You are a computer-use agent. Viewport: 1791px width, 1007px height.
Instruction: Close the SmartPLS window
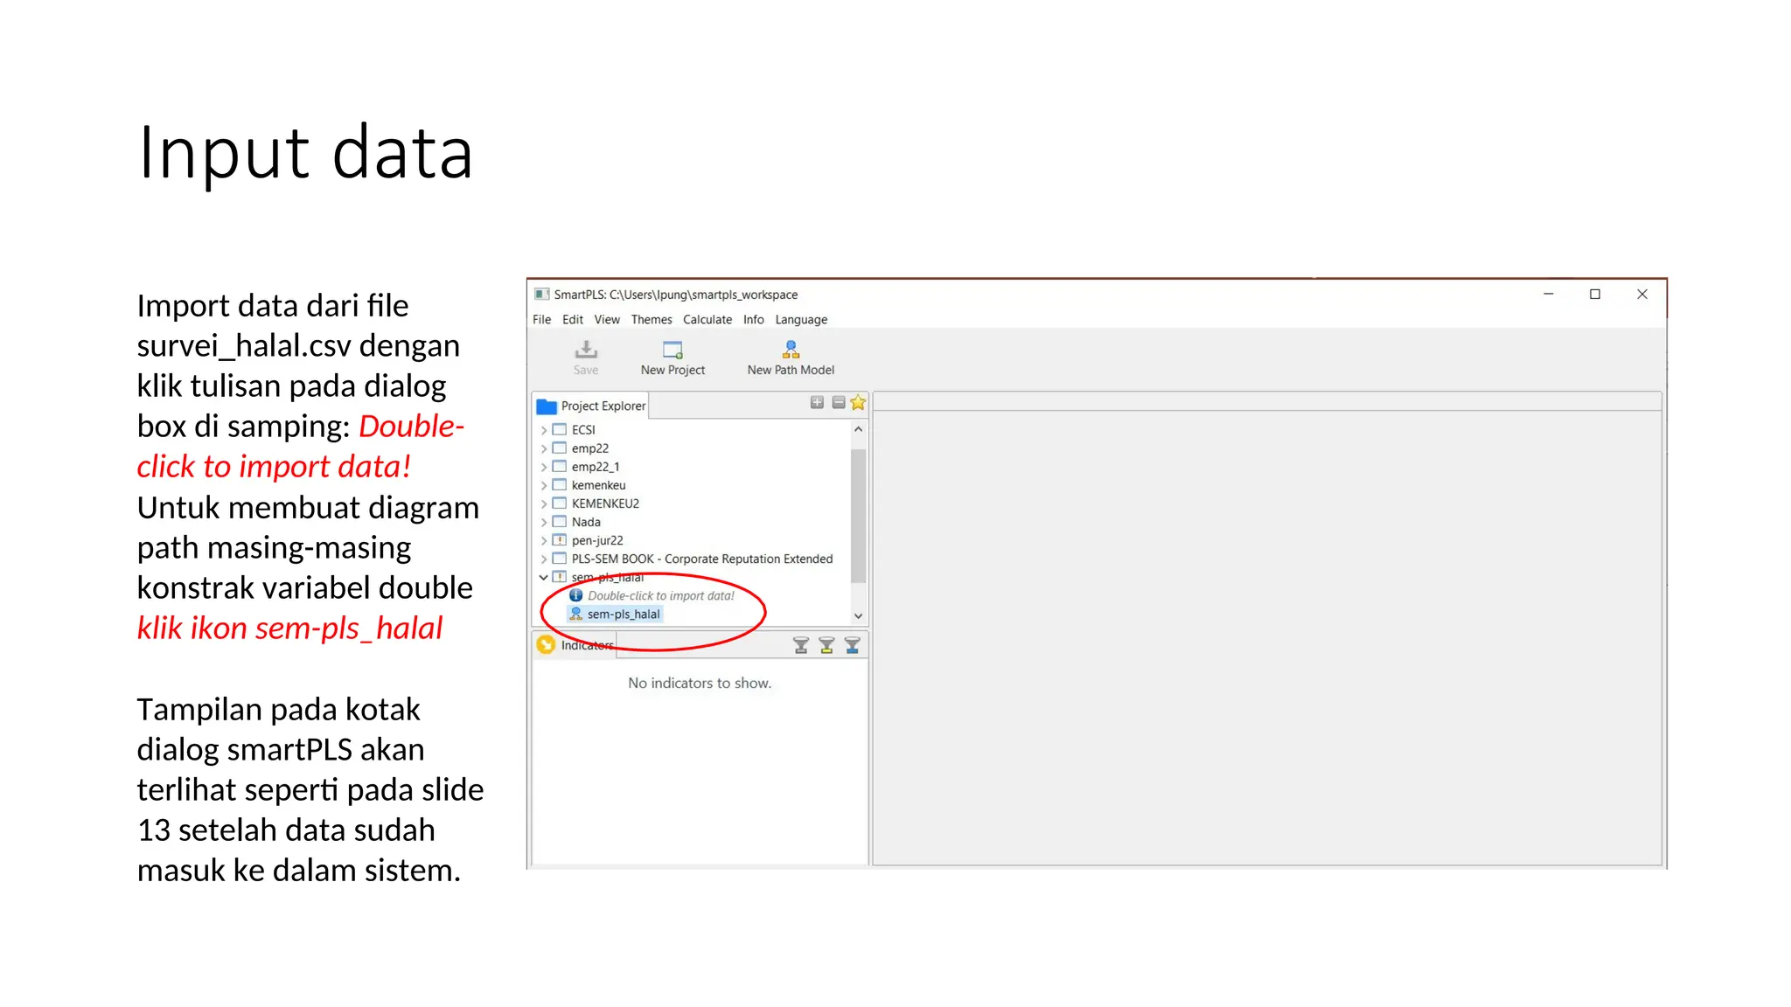(x=1642, y=295)
